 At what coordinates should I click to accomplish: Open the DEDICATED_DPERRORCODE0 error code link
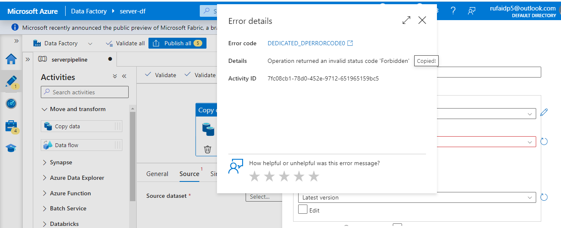tap(310, 43)
